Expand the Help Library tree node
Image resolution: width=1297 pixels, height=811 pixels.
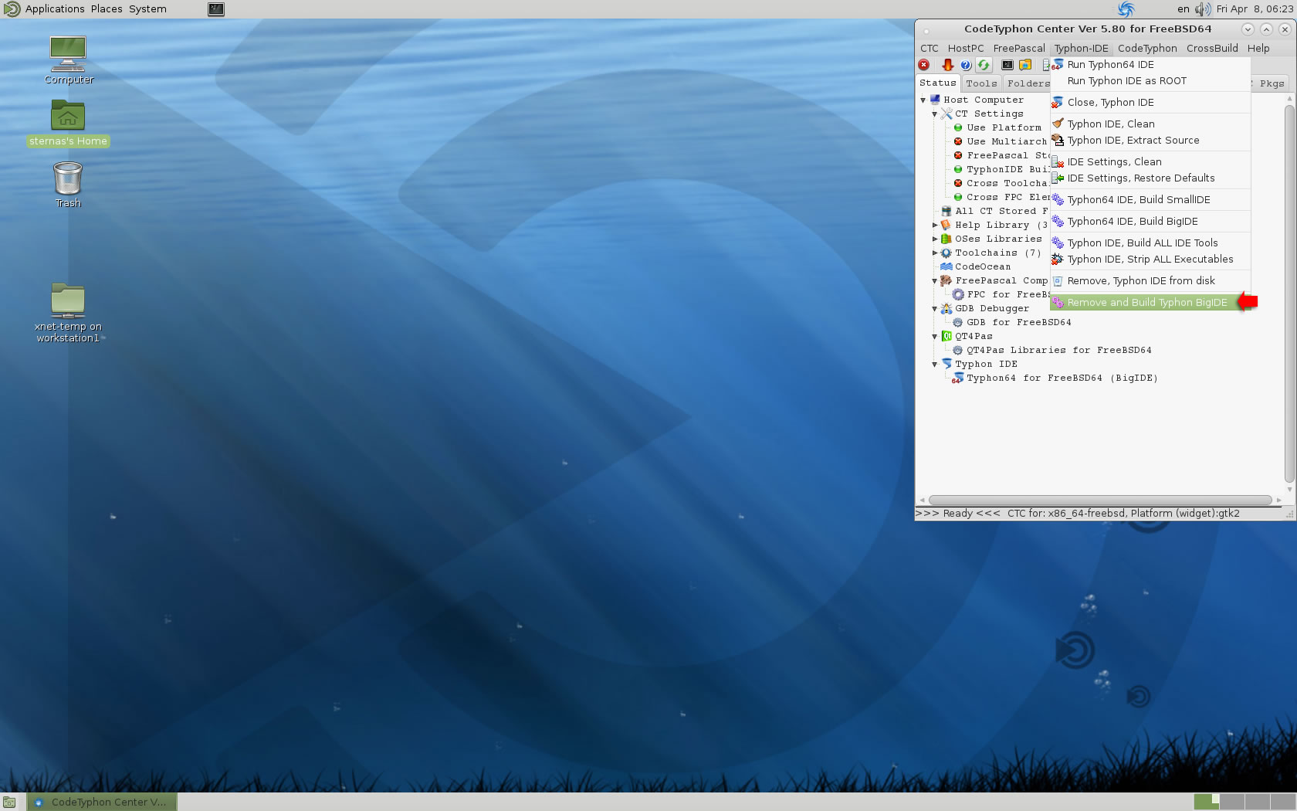click(x=934, y=225)
